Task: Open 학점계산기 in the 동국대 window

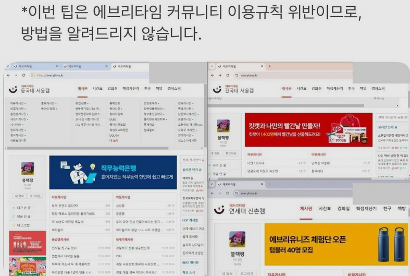Action: click(x=131, y=89)
